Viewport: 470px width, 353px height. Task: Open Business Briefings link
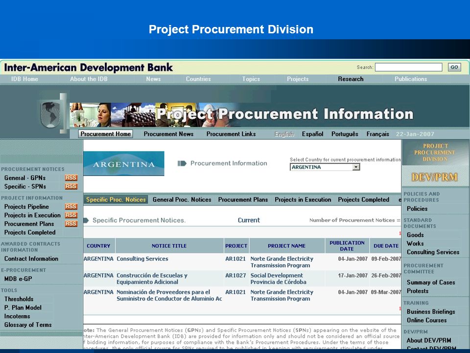click(431, 312)
